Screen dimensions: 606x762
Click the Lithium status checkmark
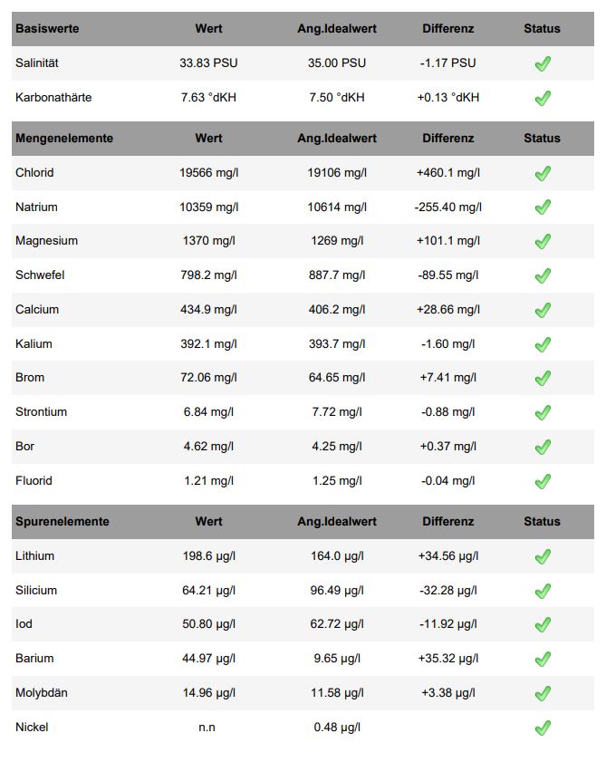click(543, 556)
